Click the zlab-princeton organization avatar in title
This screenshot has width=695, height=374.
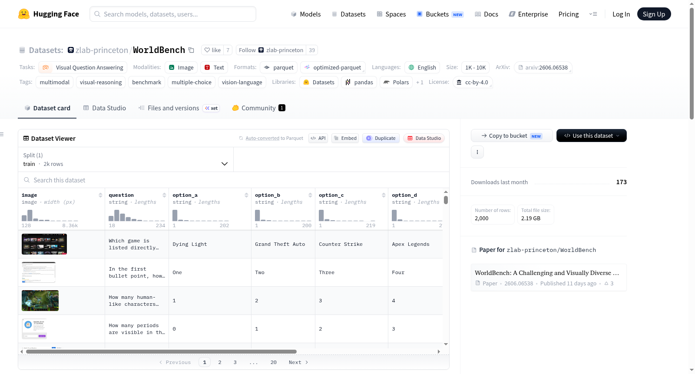click(x=71, y=50)
